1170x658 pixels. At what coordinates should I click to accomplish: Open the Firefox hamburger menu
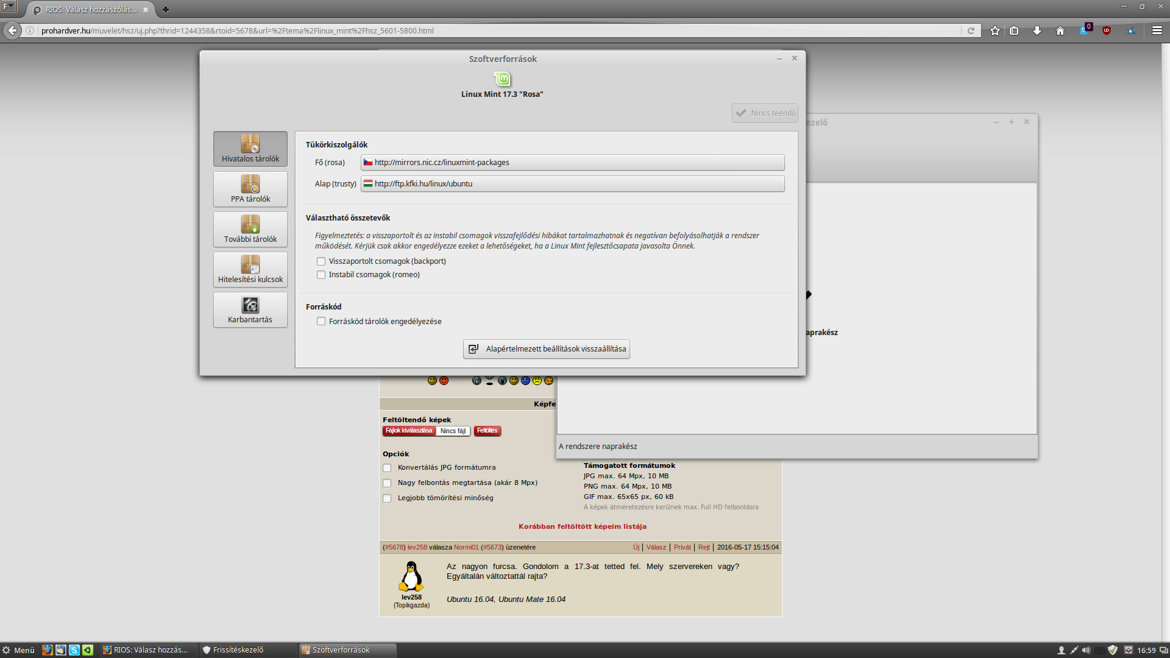1157,30
